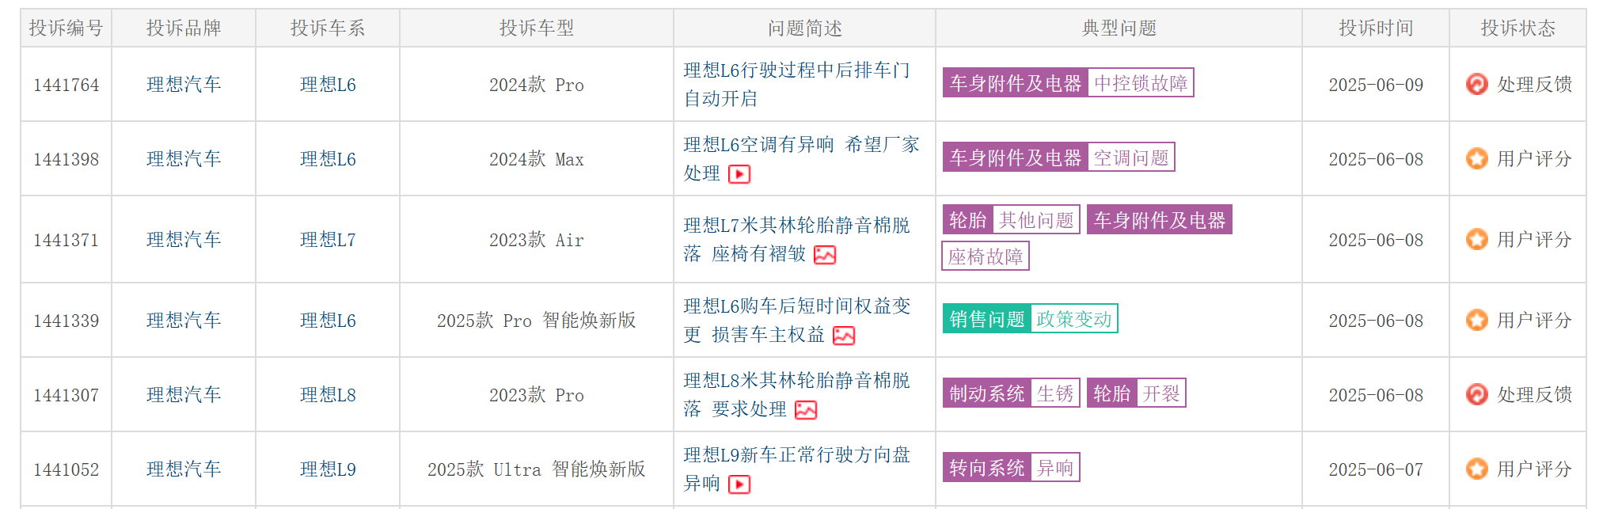This screenshot has height=509, width=1603.
Task: Click the date 2025-06-09
Action: pos(1376,85)
